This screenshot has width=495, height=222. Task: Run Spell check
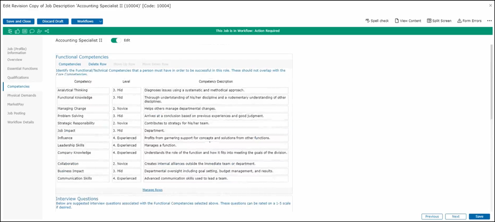coord(377,21)
